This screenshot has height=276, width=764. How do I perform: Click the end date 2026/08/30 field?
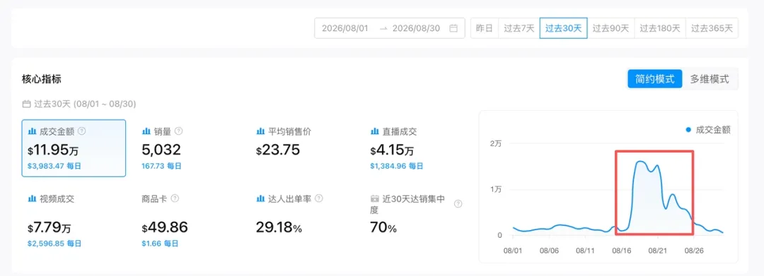pos(416,28)
